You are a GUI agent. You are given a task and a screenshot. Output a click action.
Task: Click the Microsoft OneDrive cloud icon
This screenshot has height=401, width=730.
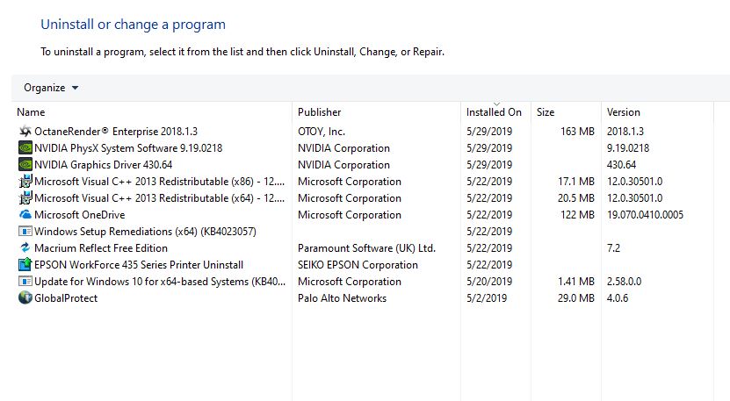tap(25, 215)
